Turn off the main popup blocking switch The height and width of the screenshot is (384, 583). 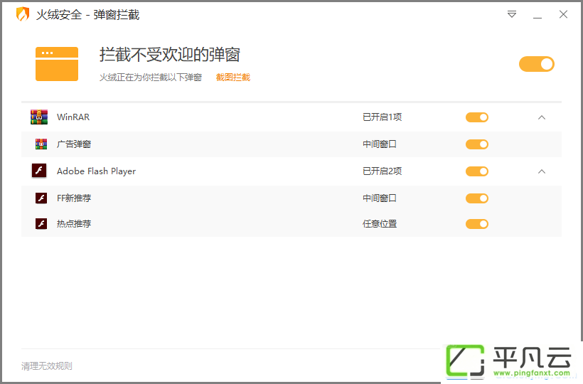537,64
